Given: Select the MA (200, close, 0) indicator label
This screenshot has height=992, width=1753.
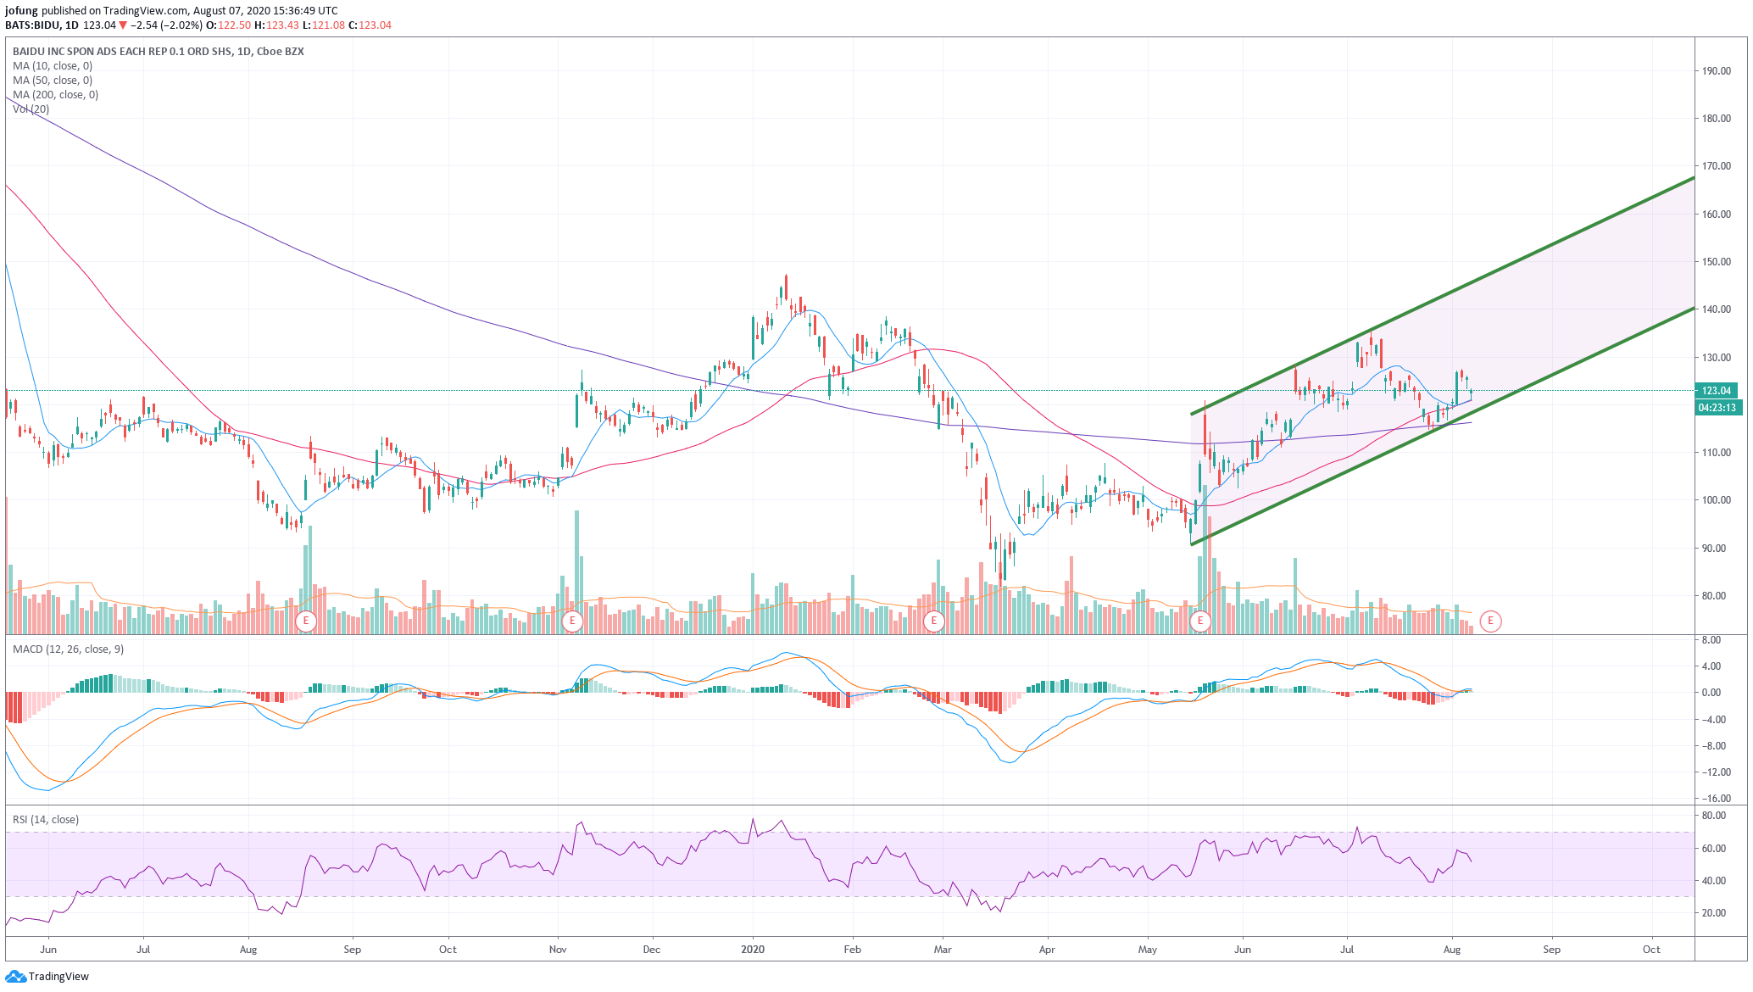Looking at the screenshot, I should pyautogui.click(x=55, y=95).
